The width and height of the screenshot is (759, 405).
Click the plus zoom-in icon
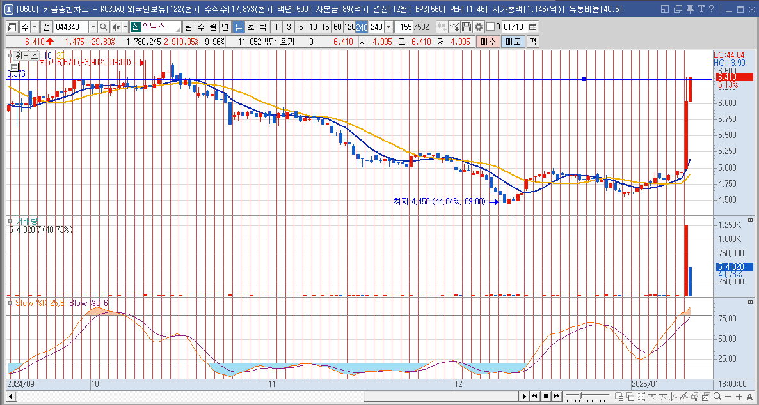coord(739,396)
